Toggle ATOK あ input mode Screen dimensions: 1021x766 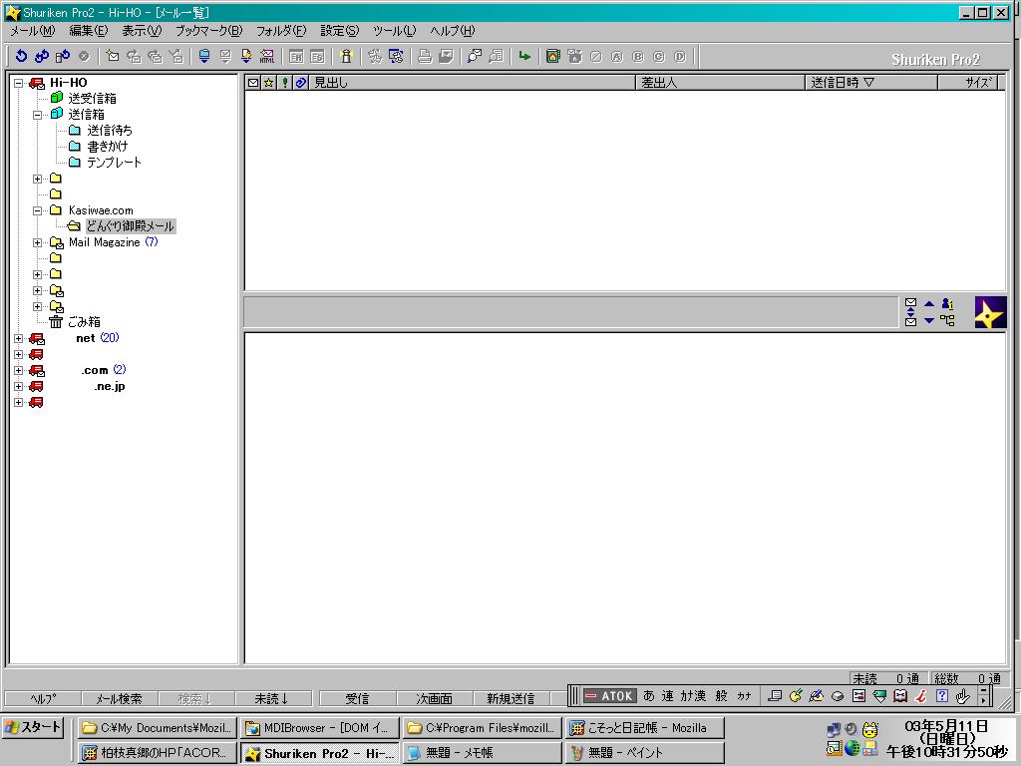648,696
